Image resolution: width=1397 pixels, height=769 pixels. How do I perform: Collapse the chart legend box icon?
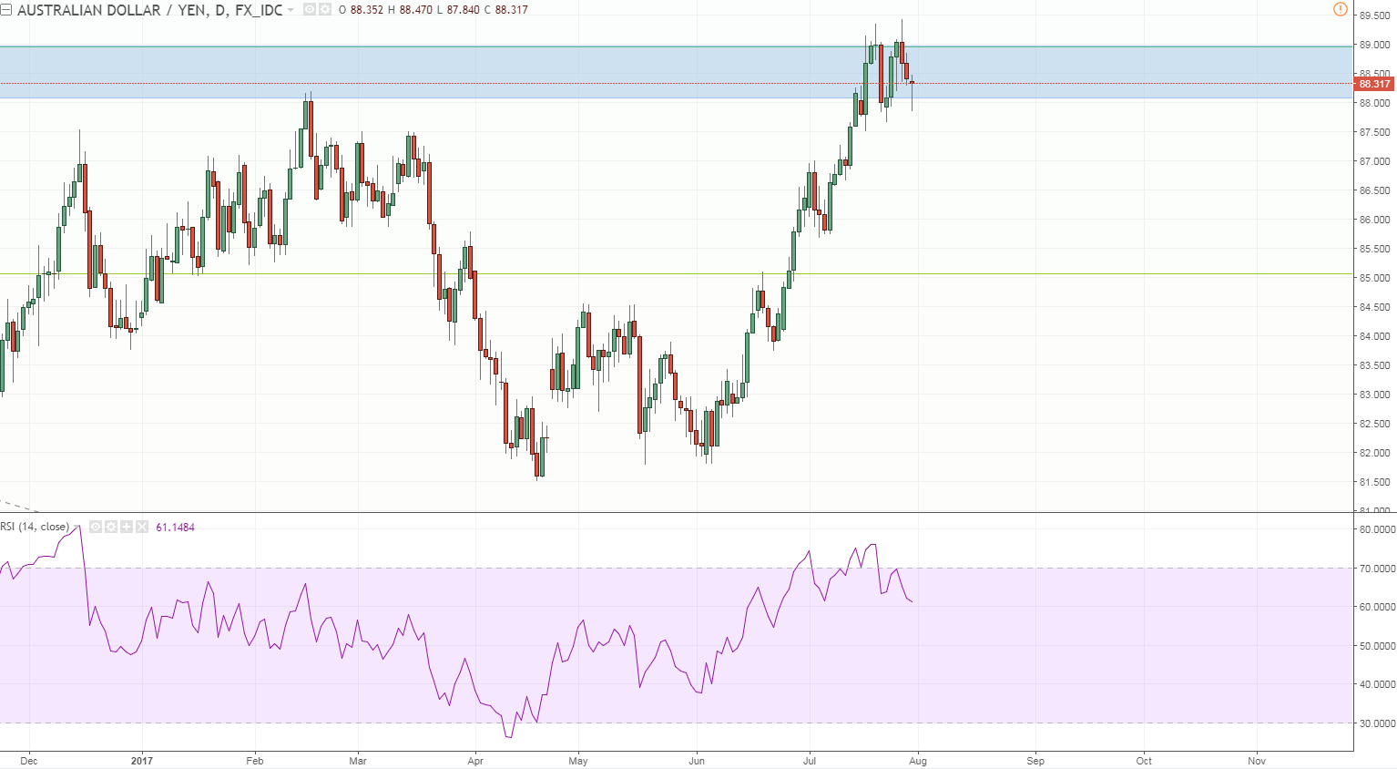click(6, 10)
